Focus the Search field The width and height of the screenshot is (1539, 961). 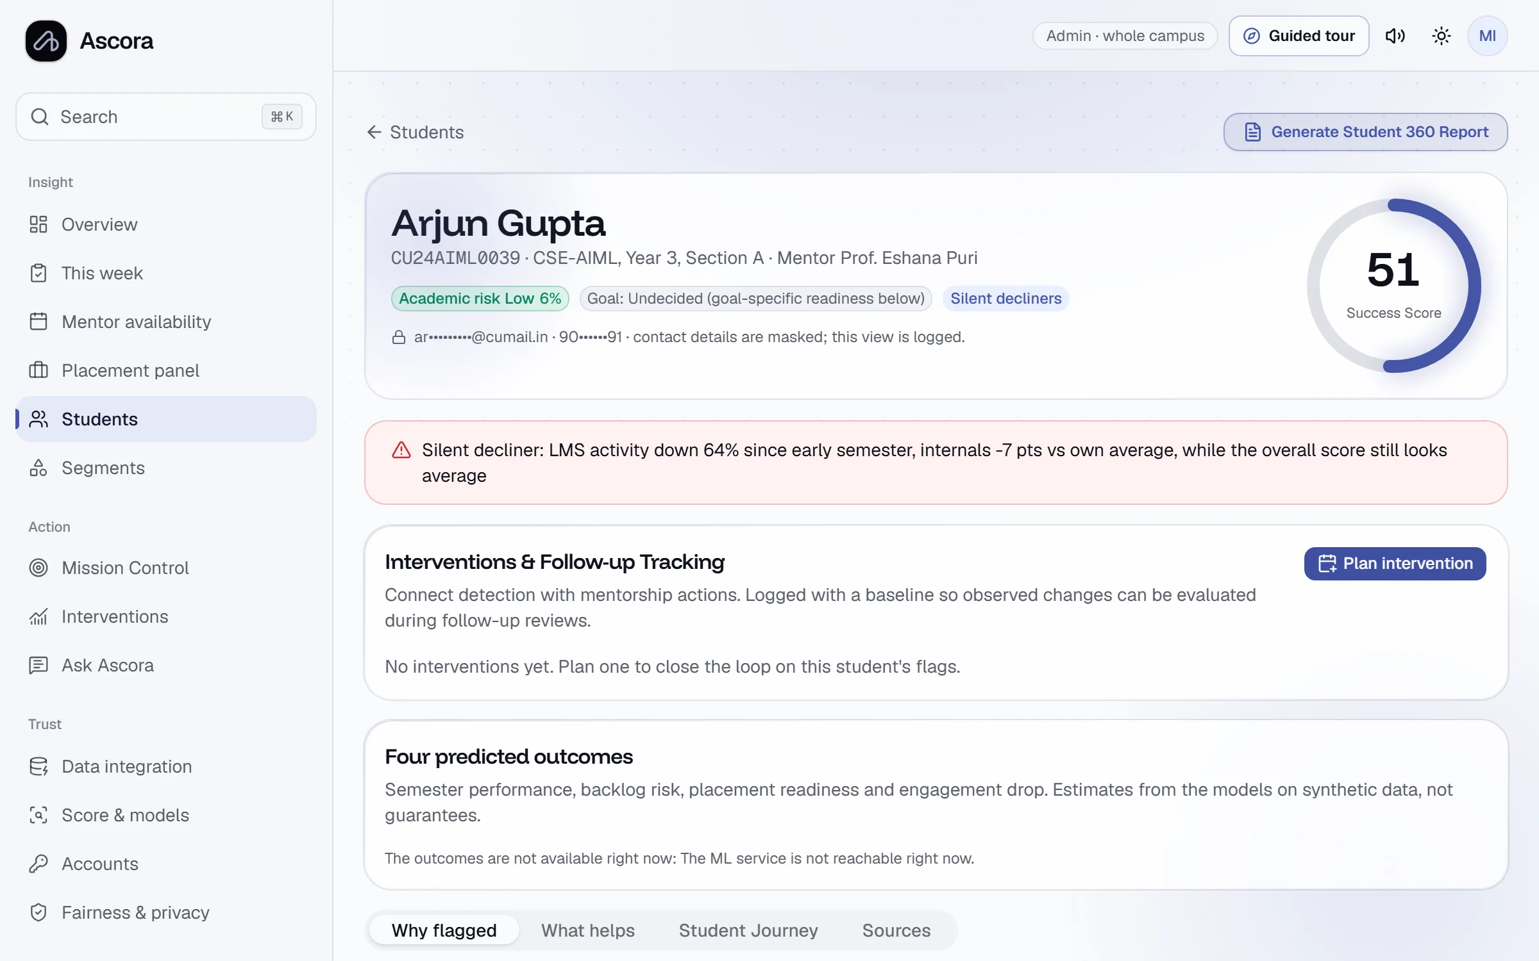pyautogui.click(x=166, y=117)
